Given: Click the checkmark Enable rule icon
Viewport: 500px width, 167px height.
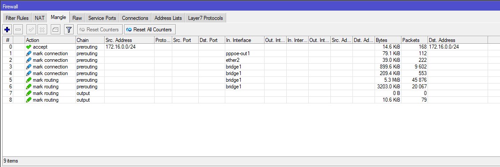Looking at the screenshot, I should [x=31, y=30].
